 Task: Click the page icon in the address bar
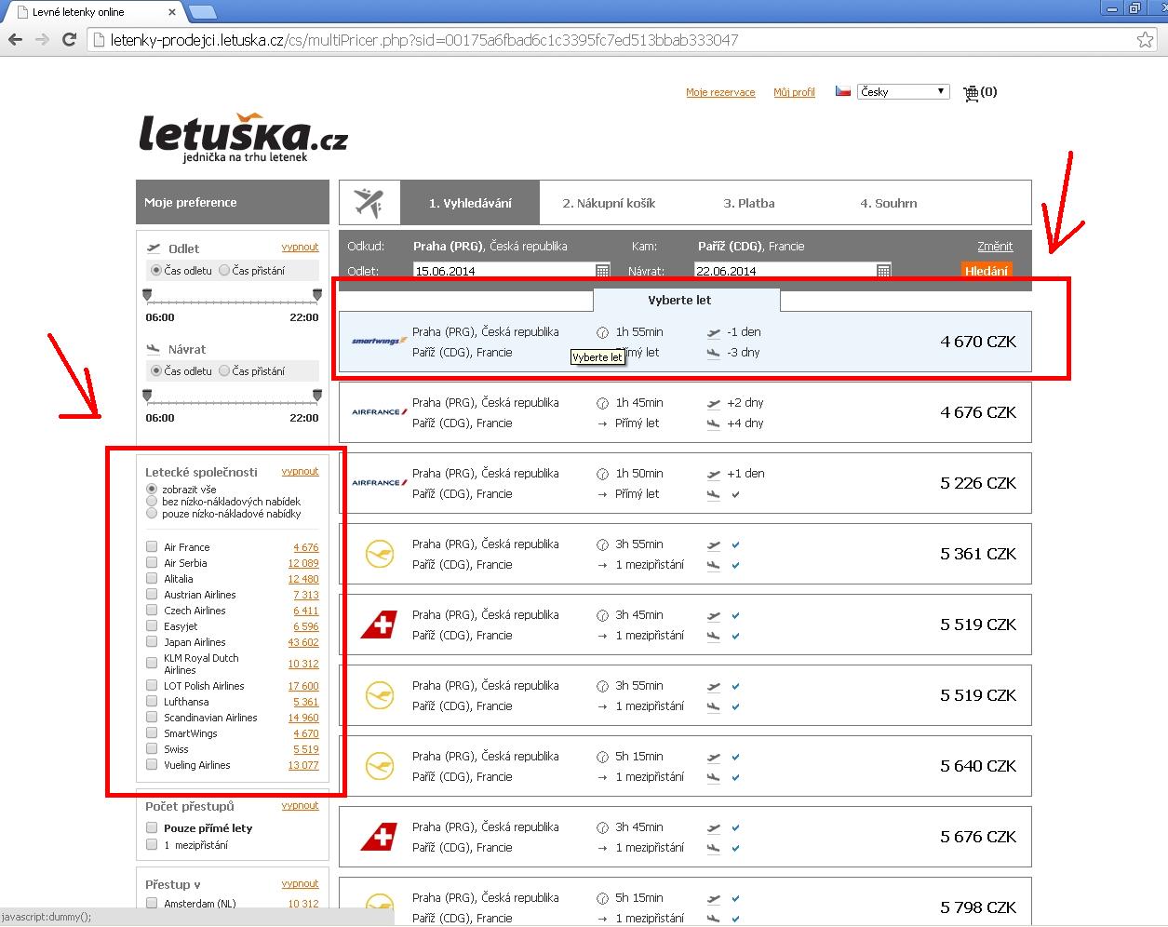[100, 40]
